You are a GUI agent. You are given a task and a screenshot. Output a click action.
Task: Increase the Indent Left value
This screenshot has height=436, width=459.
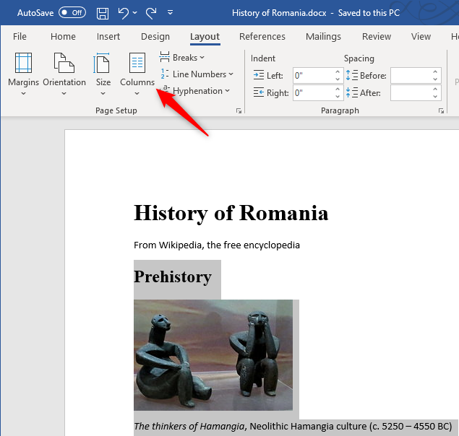(338, 71)
